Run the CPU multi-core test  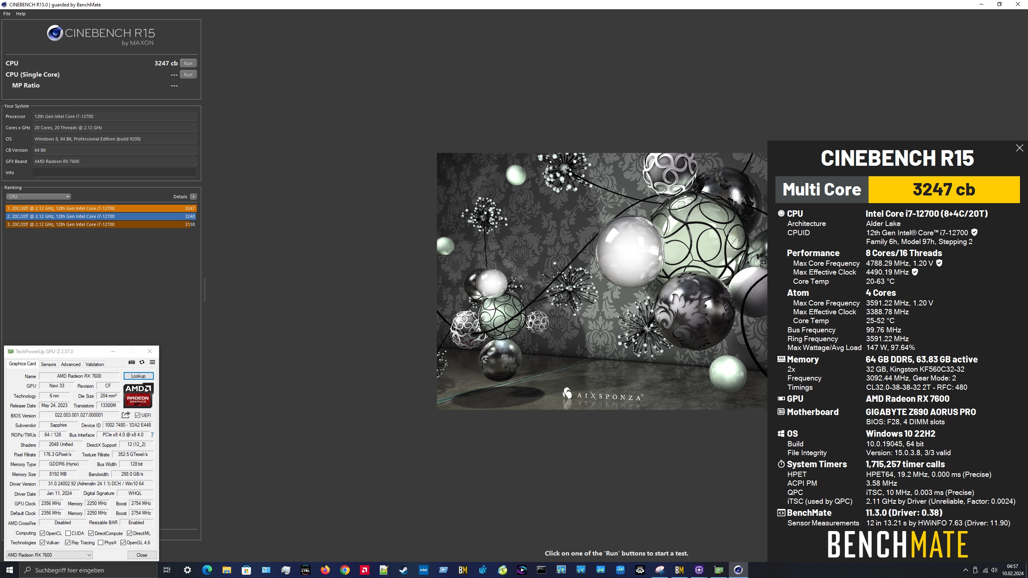(x=188, y=63)
